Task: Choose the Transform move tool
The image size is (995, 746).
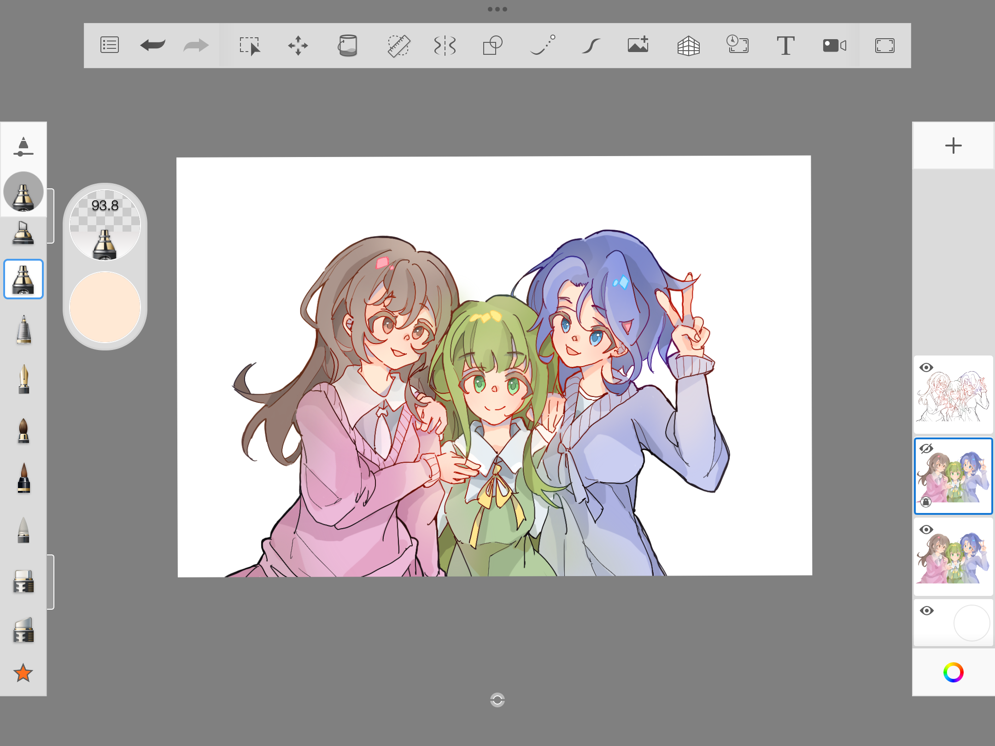Action: pyautogui.click(x=298, y=46)
